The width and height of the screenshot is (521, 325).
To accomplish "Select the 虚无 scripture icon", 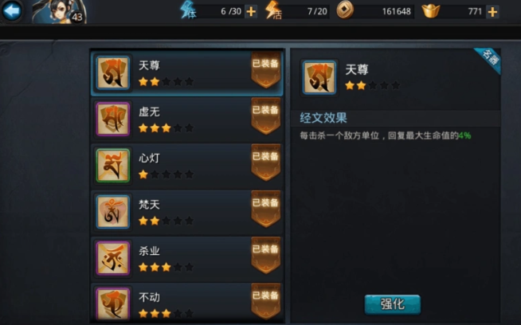I will point(113,119).
